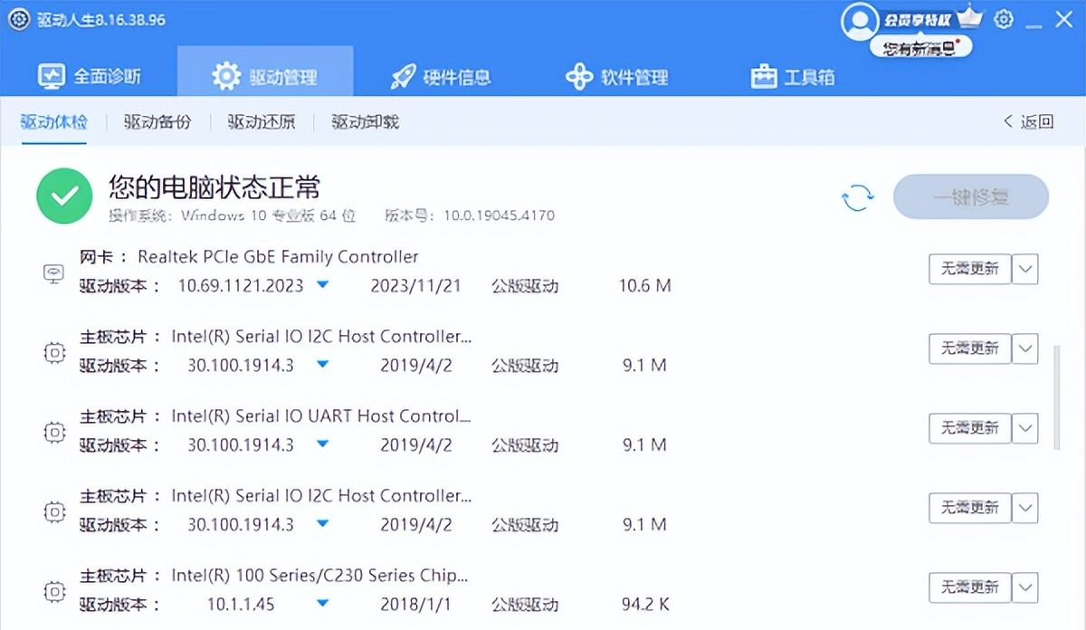Open the user account avatar icon
This screenshot has height=630, width=1086.
click(859, 22)
